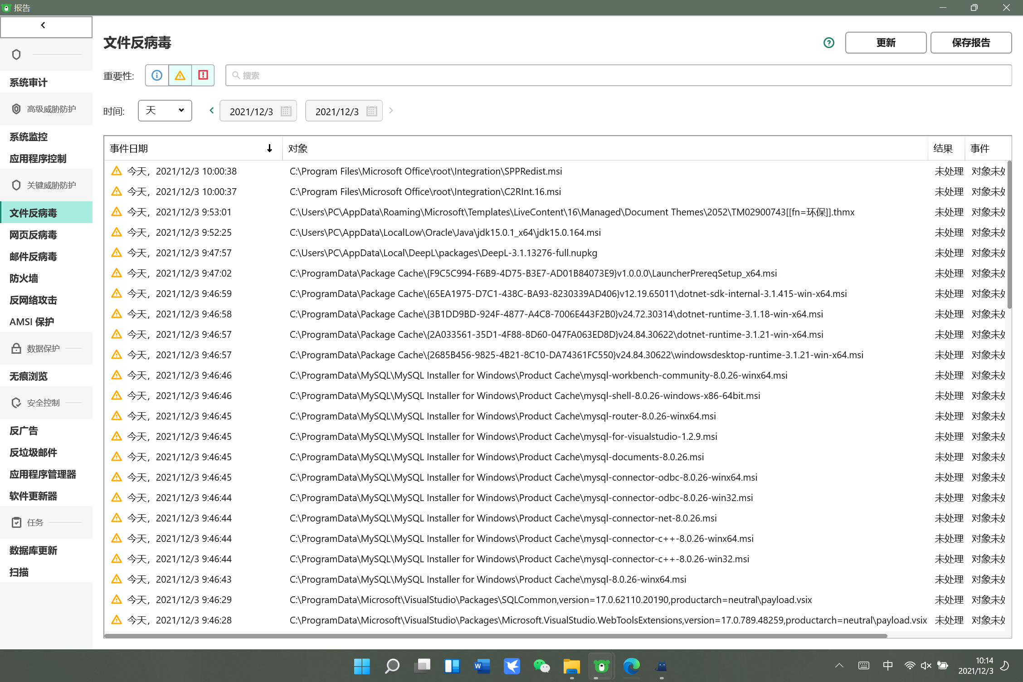Open 数据库更新 report section

point(46,550)
